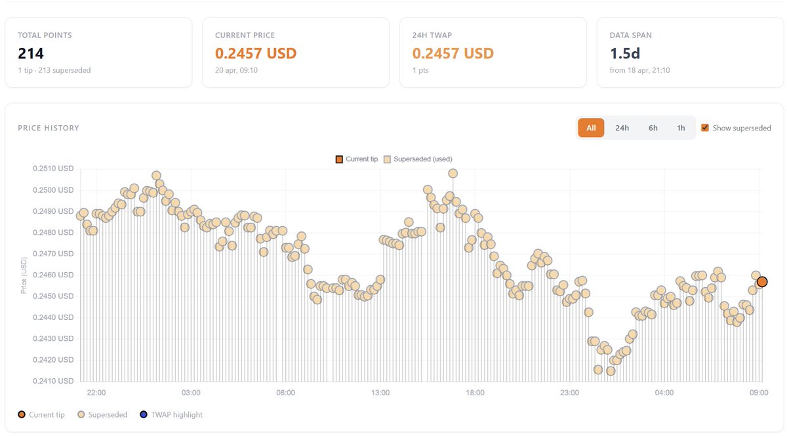This screenshot has height=436, width=787.
Task: Click the square Current tip legend swatch
Action: (x=339, y=159)
